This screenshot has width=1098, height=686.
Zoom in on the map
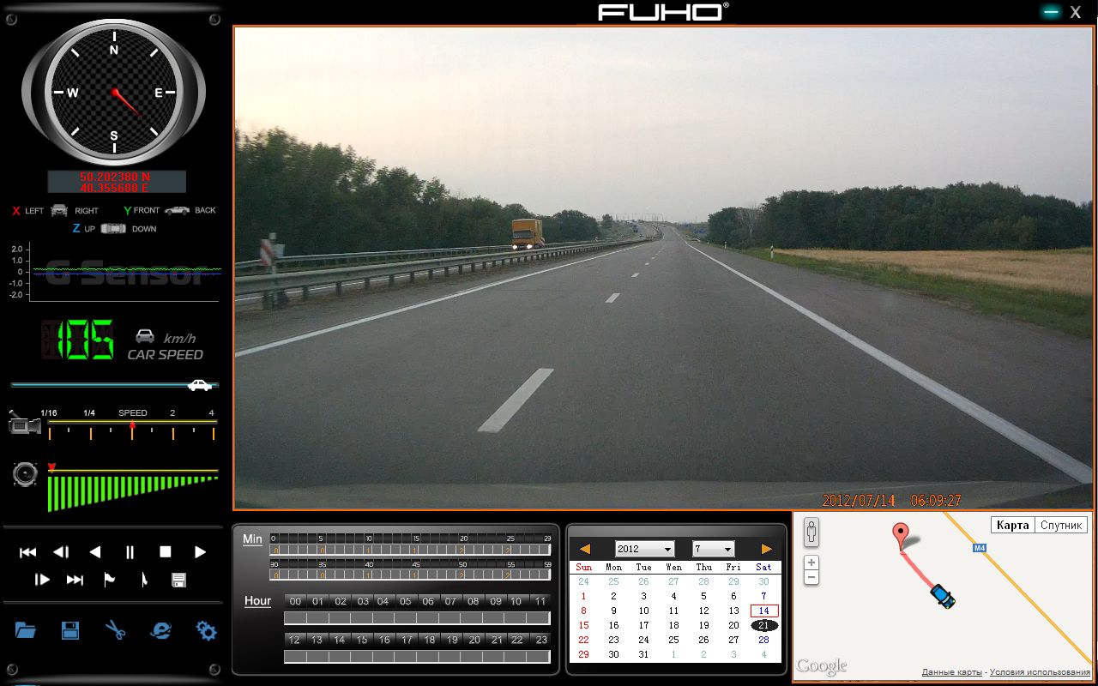coord(811,563)
